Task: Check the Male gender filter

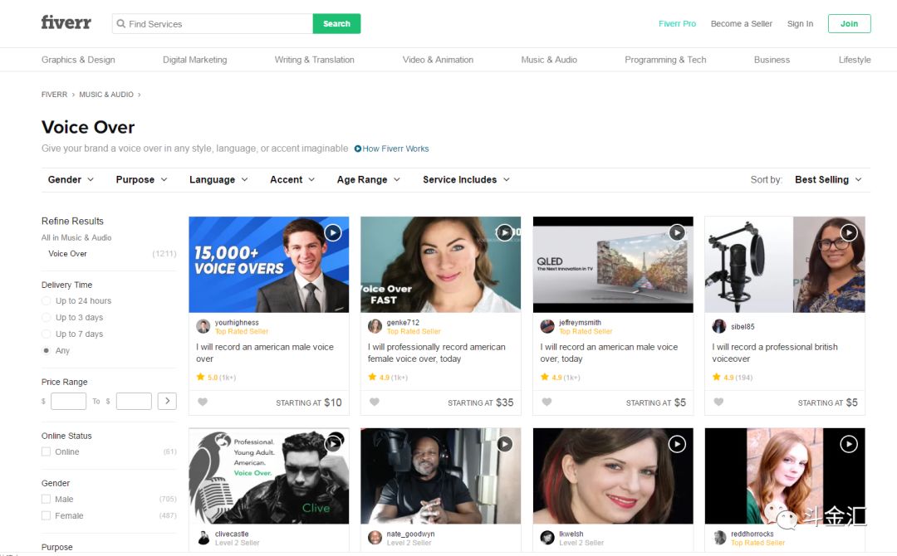Action: [46, 499]
